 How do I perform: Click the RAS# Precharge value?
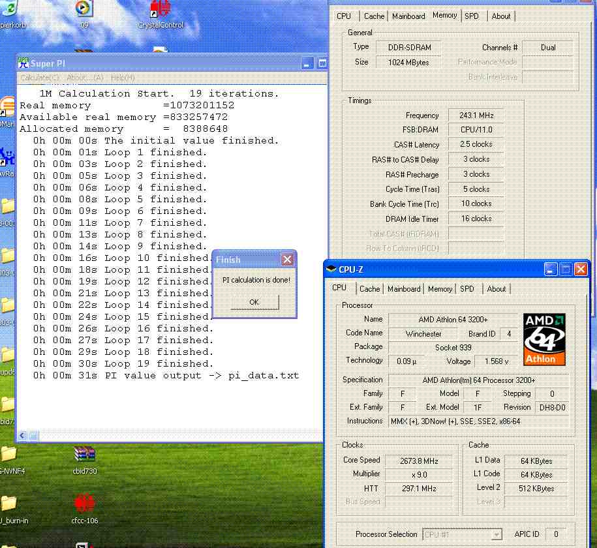476,174
